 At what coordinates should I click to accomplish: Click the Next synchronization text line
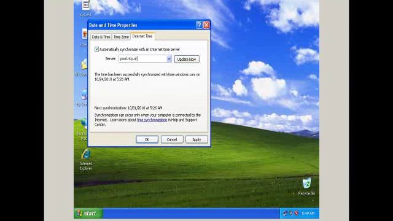coord(128,108)
